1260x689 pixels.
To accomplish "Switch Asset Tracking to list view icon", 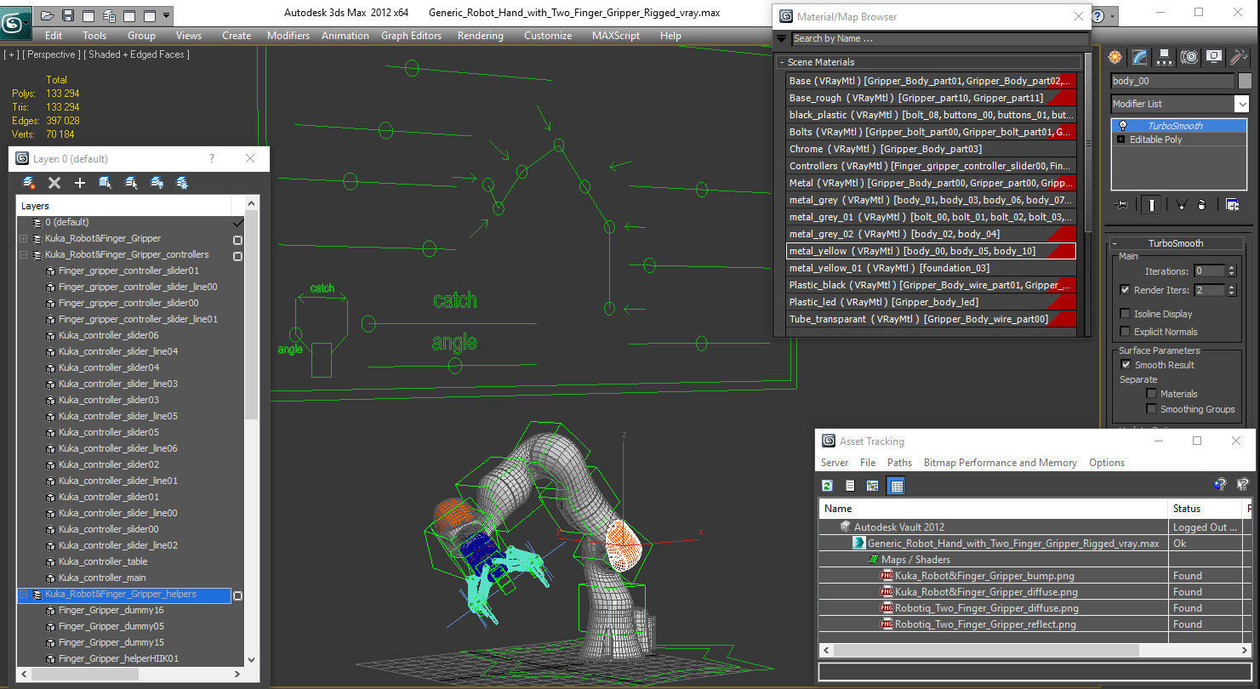I will tap(850, 486).
